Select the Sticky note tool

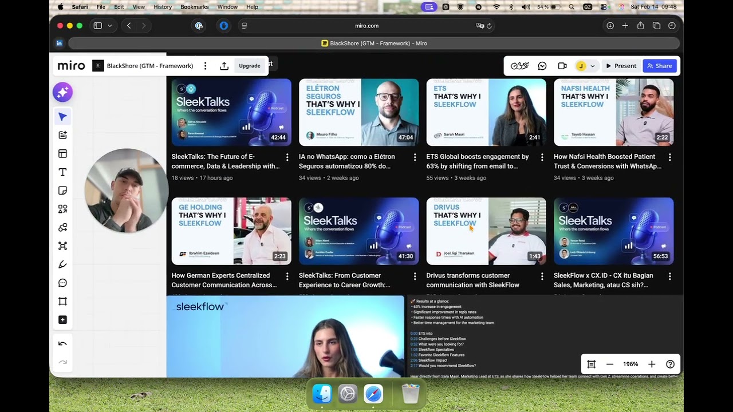[x=62, y=191]
